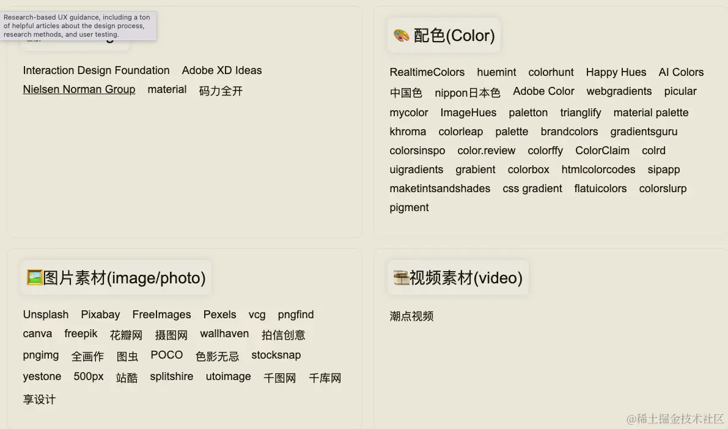Visit the Pexels link
The width and height of the screenshot is (728, 429).
point(219,315)
